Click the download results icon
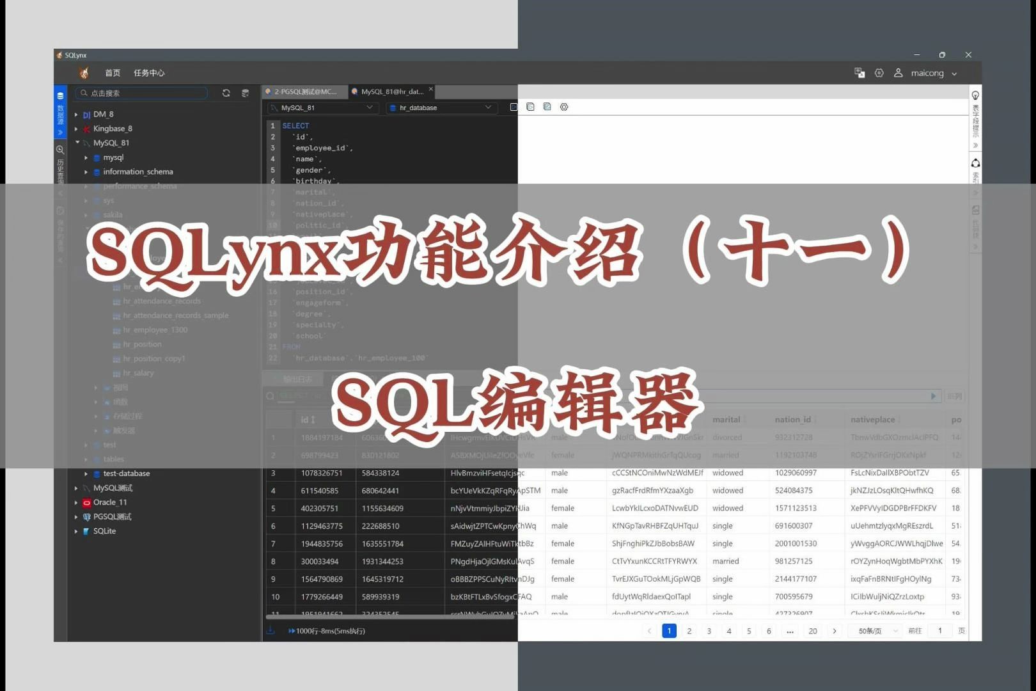The height and width of the screenshot is (691, 1036). pos(271,630)
